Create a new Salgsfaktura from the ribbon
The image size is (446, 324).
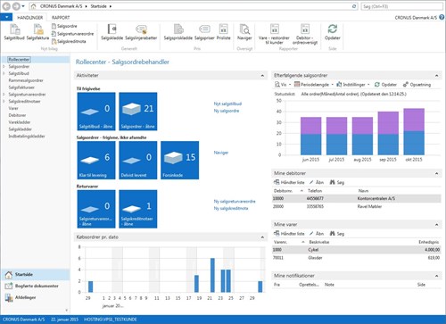tap(37, 32)
